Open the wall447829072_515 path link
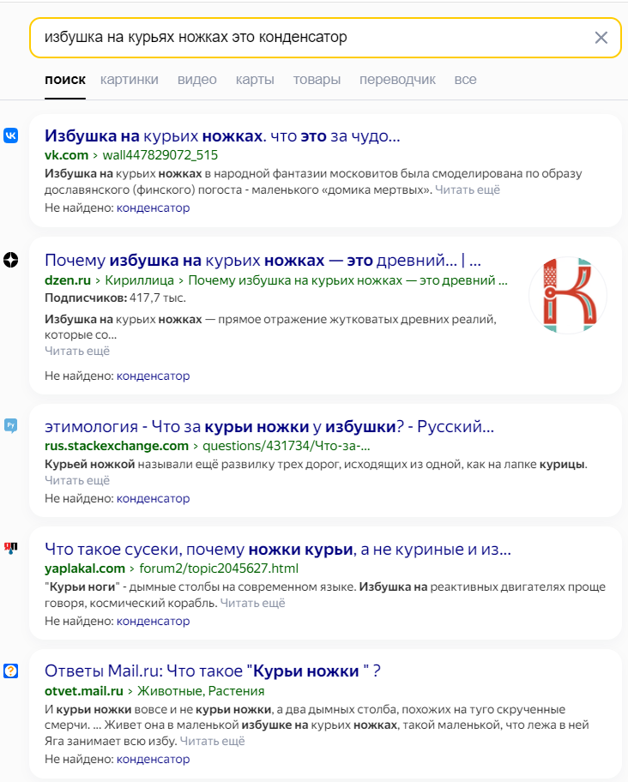The width and height of the screenshot is (628, 782). [x=160, y=155]
